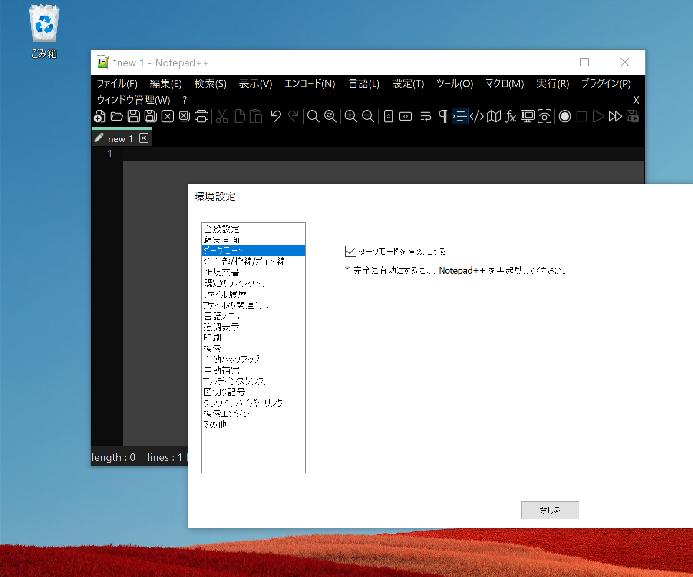Click the Zoom Out icon
Screen dimensions: 693x577
tap(368, 116)
